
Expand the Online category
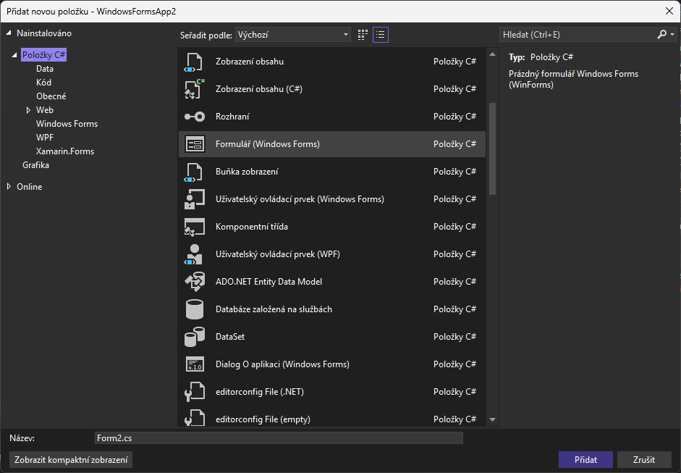coord(9,187)
